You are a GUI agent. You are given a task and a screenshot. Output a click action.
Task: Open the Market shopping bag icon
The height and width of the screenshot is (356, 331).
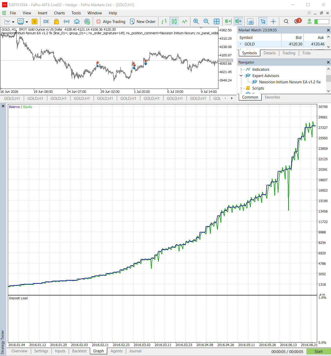click(x=56, y=22)
